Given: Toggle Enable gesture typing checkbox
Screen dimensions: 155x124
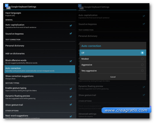Looking at the screenshot, I should [x=70, y=89].
